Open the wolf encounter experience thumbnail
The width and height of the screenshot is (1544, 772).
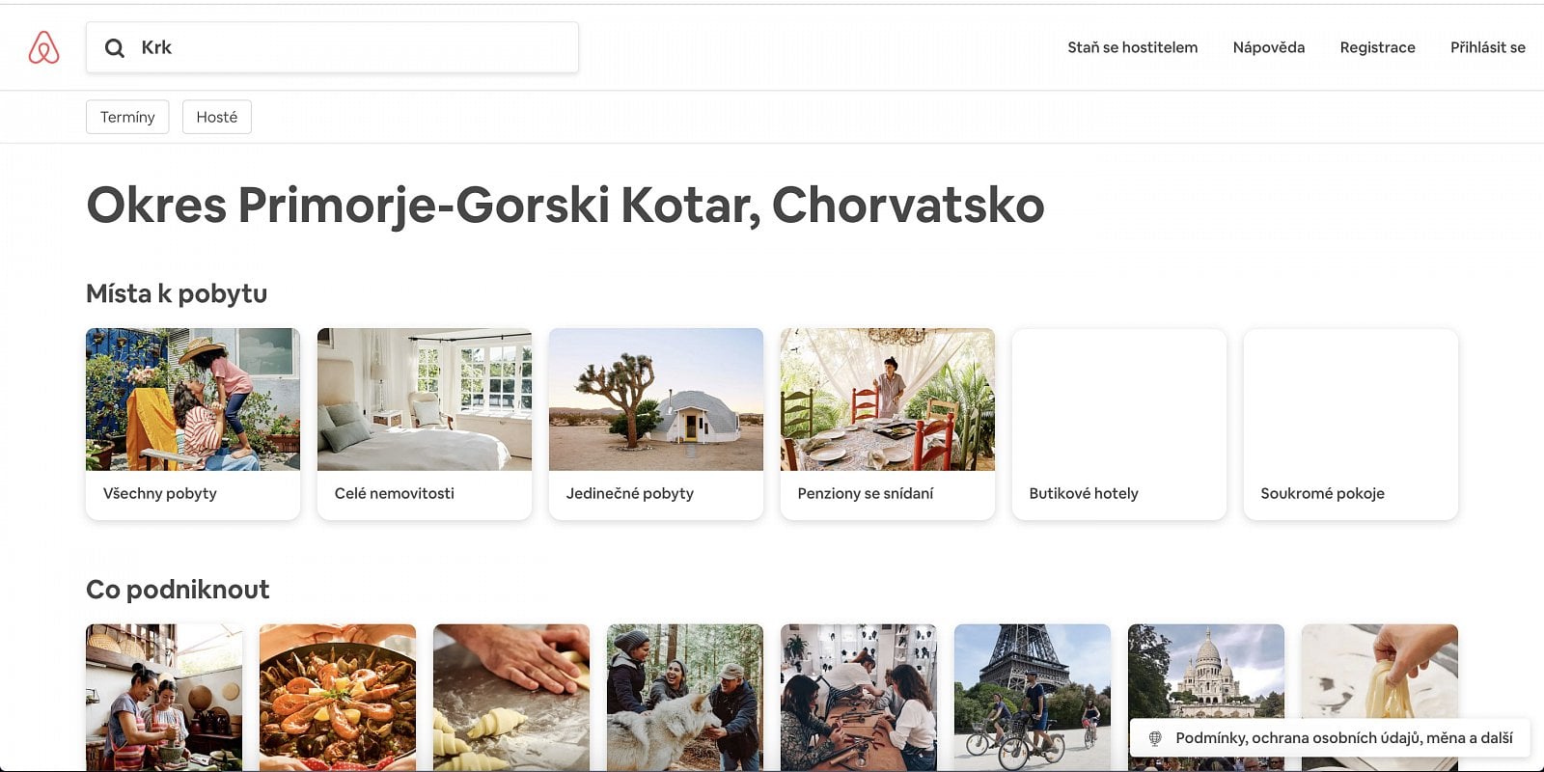[x=685, y=698]
